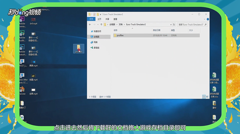
Task: Open the profiles folder in Explorer list
Action: click(x=156, y=35)
